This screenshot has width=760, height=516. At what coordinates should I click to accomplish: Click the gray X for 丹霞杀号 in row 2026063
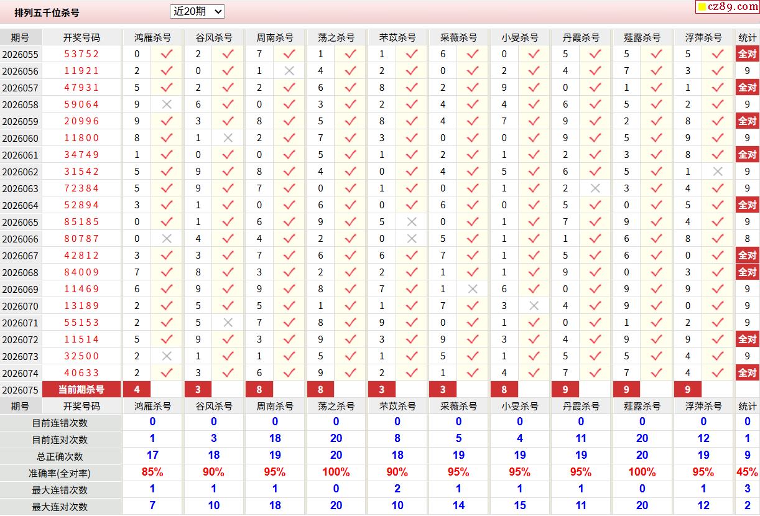point(595,188)
